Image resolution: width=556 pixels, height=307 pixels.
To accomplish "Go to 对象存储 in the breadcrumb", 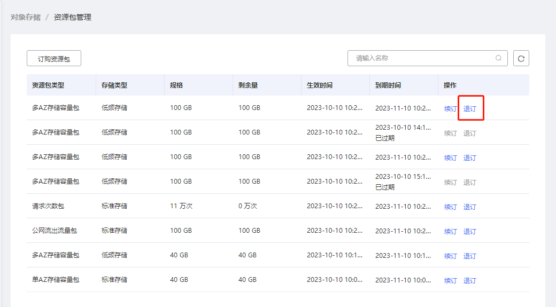I will 25,17.
